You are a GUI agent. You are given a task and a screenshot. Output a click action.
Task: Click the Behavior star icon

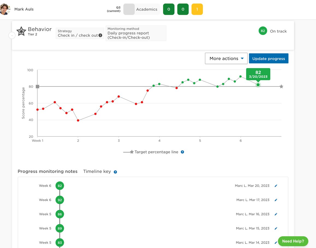tap(21, 31)
